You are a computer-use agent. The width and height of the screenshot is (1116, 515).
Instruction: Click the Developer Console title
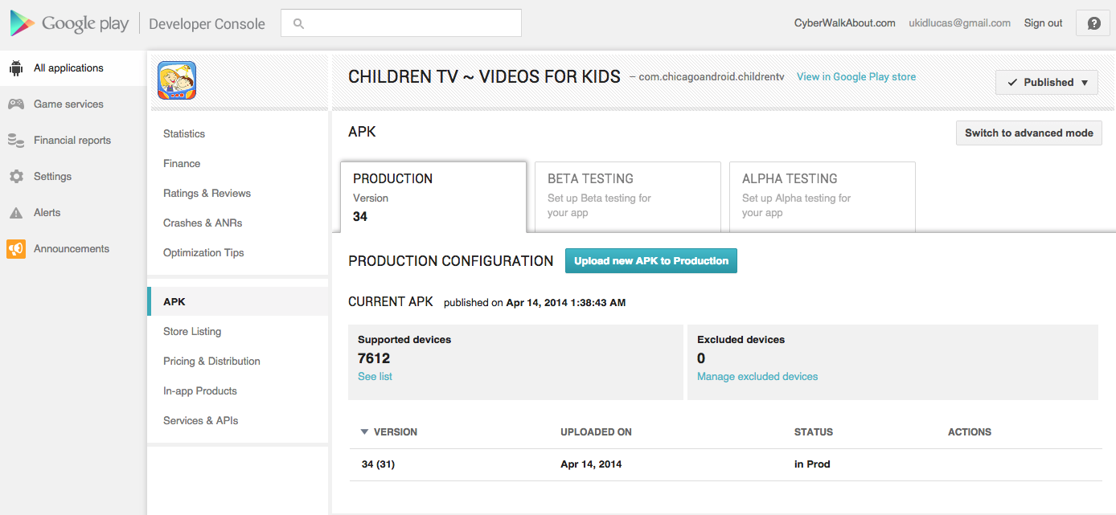[207, 24]
